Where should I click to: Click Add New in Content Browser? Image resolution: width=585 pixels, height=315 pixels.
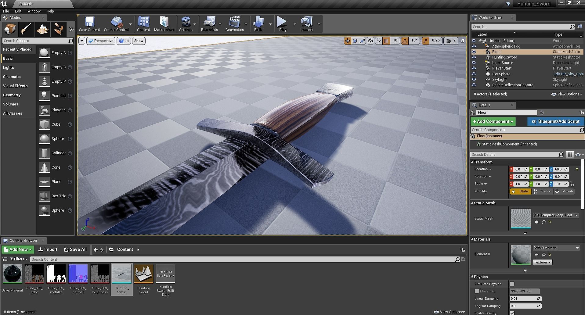pos(18,249)
